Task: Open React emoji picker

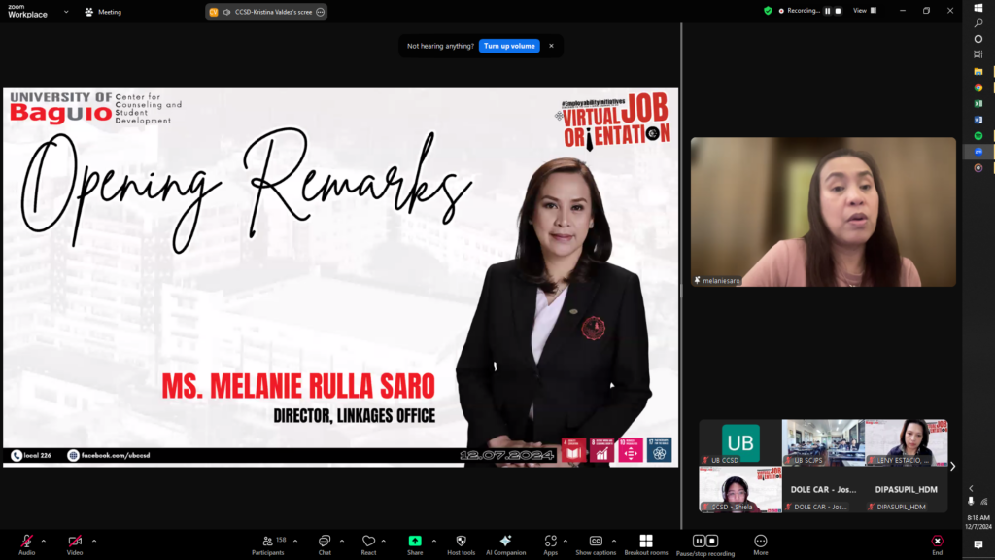Action: tap(368, 544)
